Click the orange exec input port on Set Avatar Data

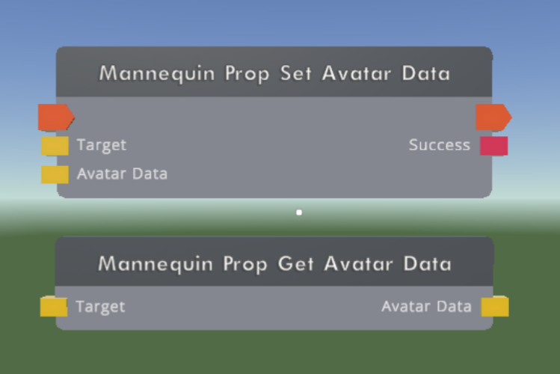pos(56,117)
